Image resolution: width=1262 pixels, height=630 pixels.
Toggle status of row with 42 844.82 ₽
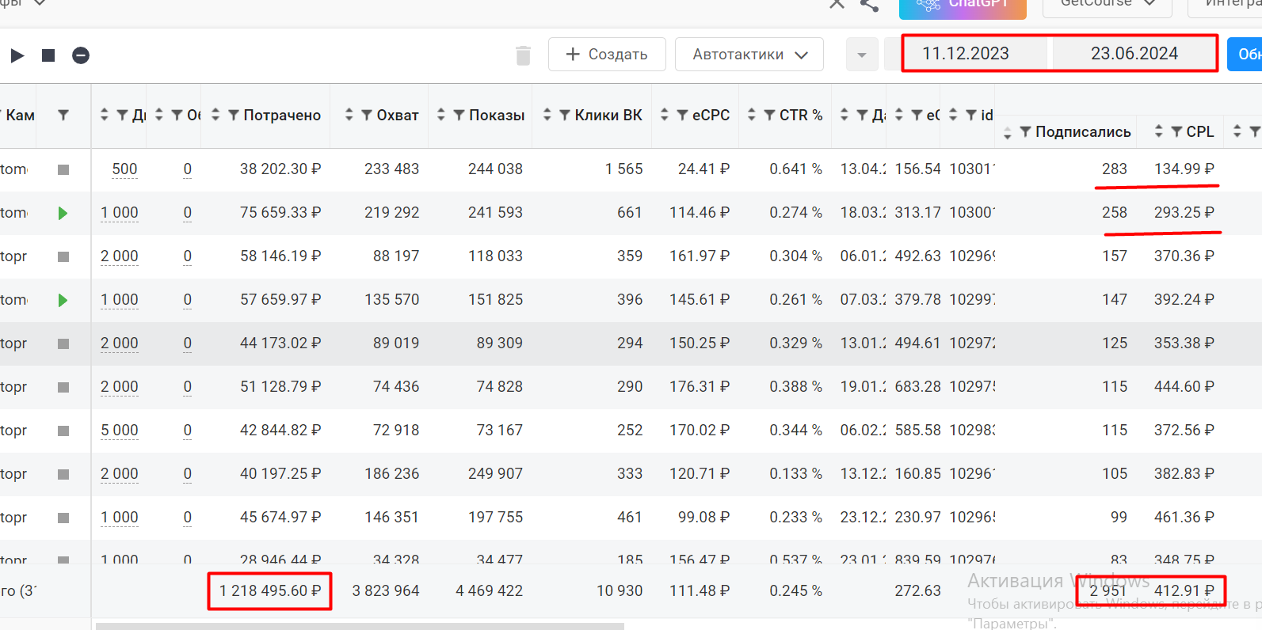click(63, 431)
